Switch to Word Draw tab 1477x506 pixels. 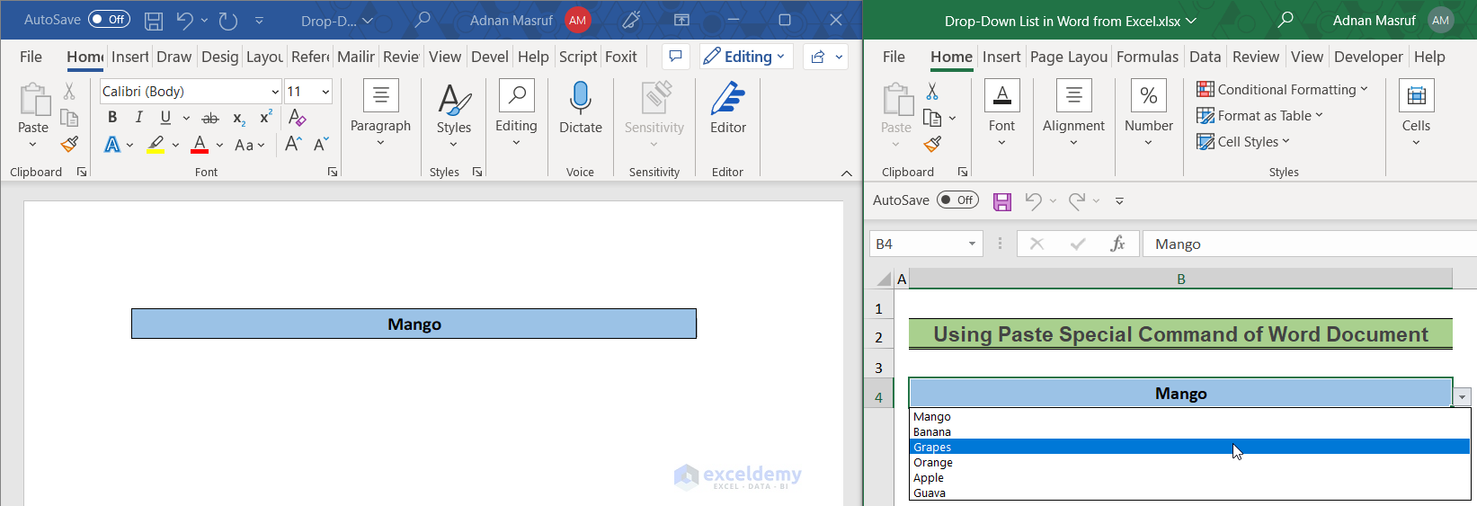[x=174, y=57]
